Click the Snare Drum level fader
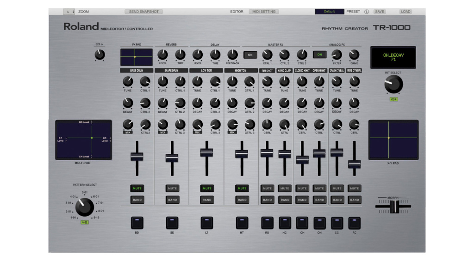Image resolution: width=474 pixels, height=261 pixels. [172, 158]
